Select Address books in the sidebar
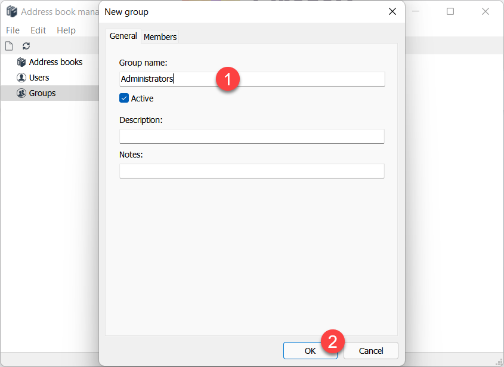The width and height of the screenshot is (504, 367). click(55, 62)
